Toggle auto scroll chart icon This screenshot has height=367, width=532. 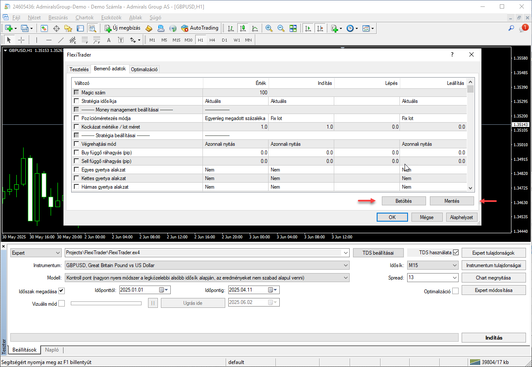click(x=308, y=28)
